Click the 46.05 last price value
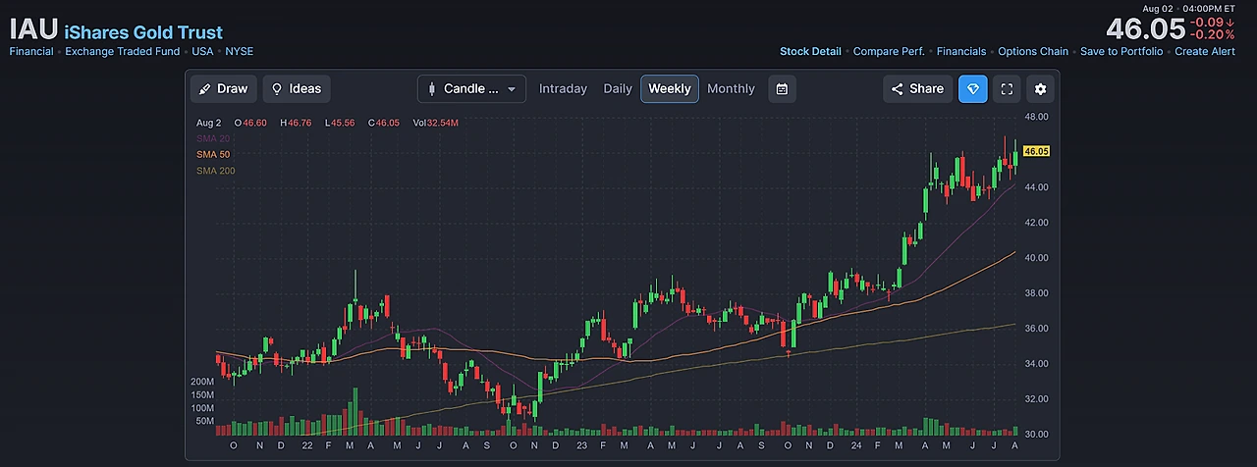 1146,28
